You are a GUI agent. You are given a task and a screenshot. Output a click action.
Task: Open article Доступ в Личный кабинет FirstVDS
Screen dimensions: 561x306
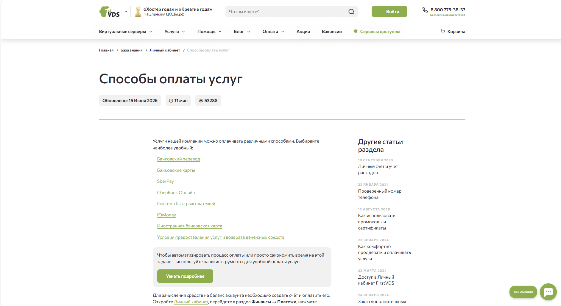(376, 280)
